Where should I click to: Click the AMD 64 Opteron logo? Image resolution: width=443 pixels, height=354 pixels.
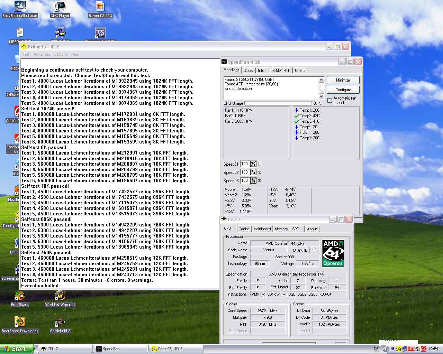tap(333, 253)
